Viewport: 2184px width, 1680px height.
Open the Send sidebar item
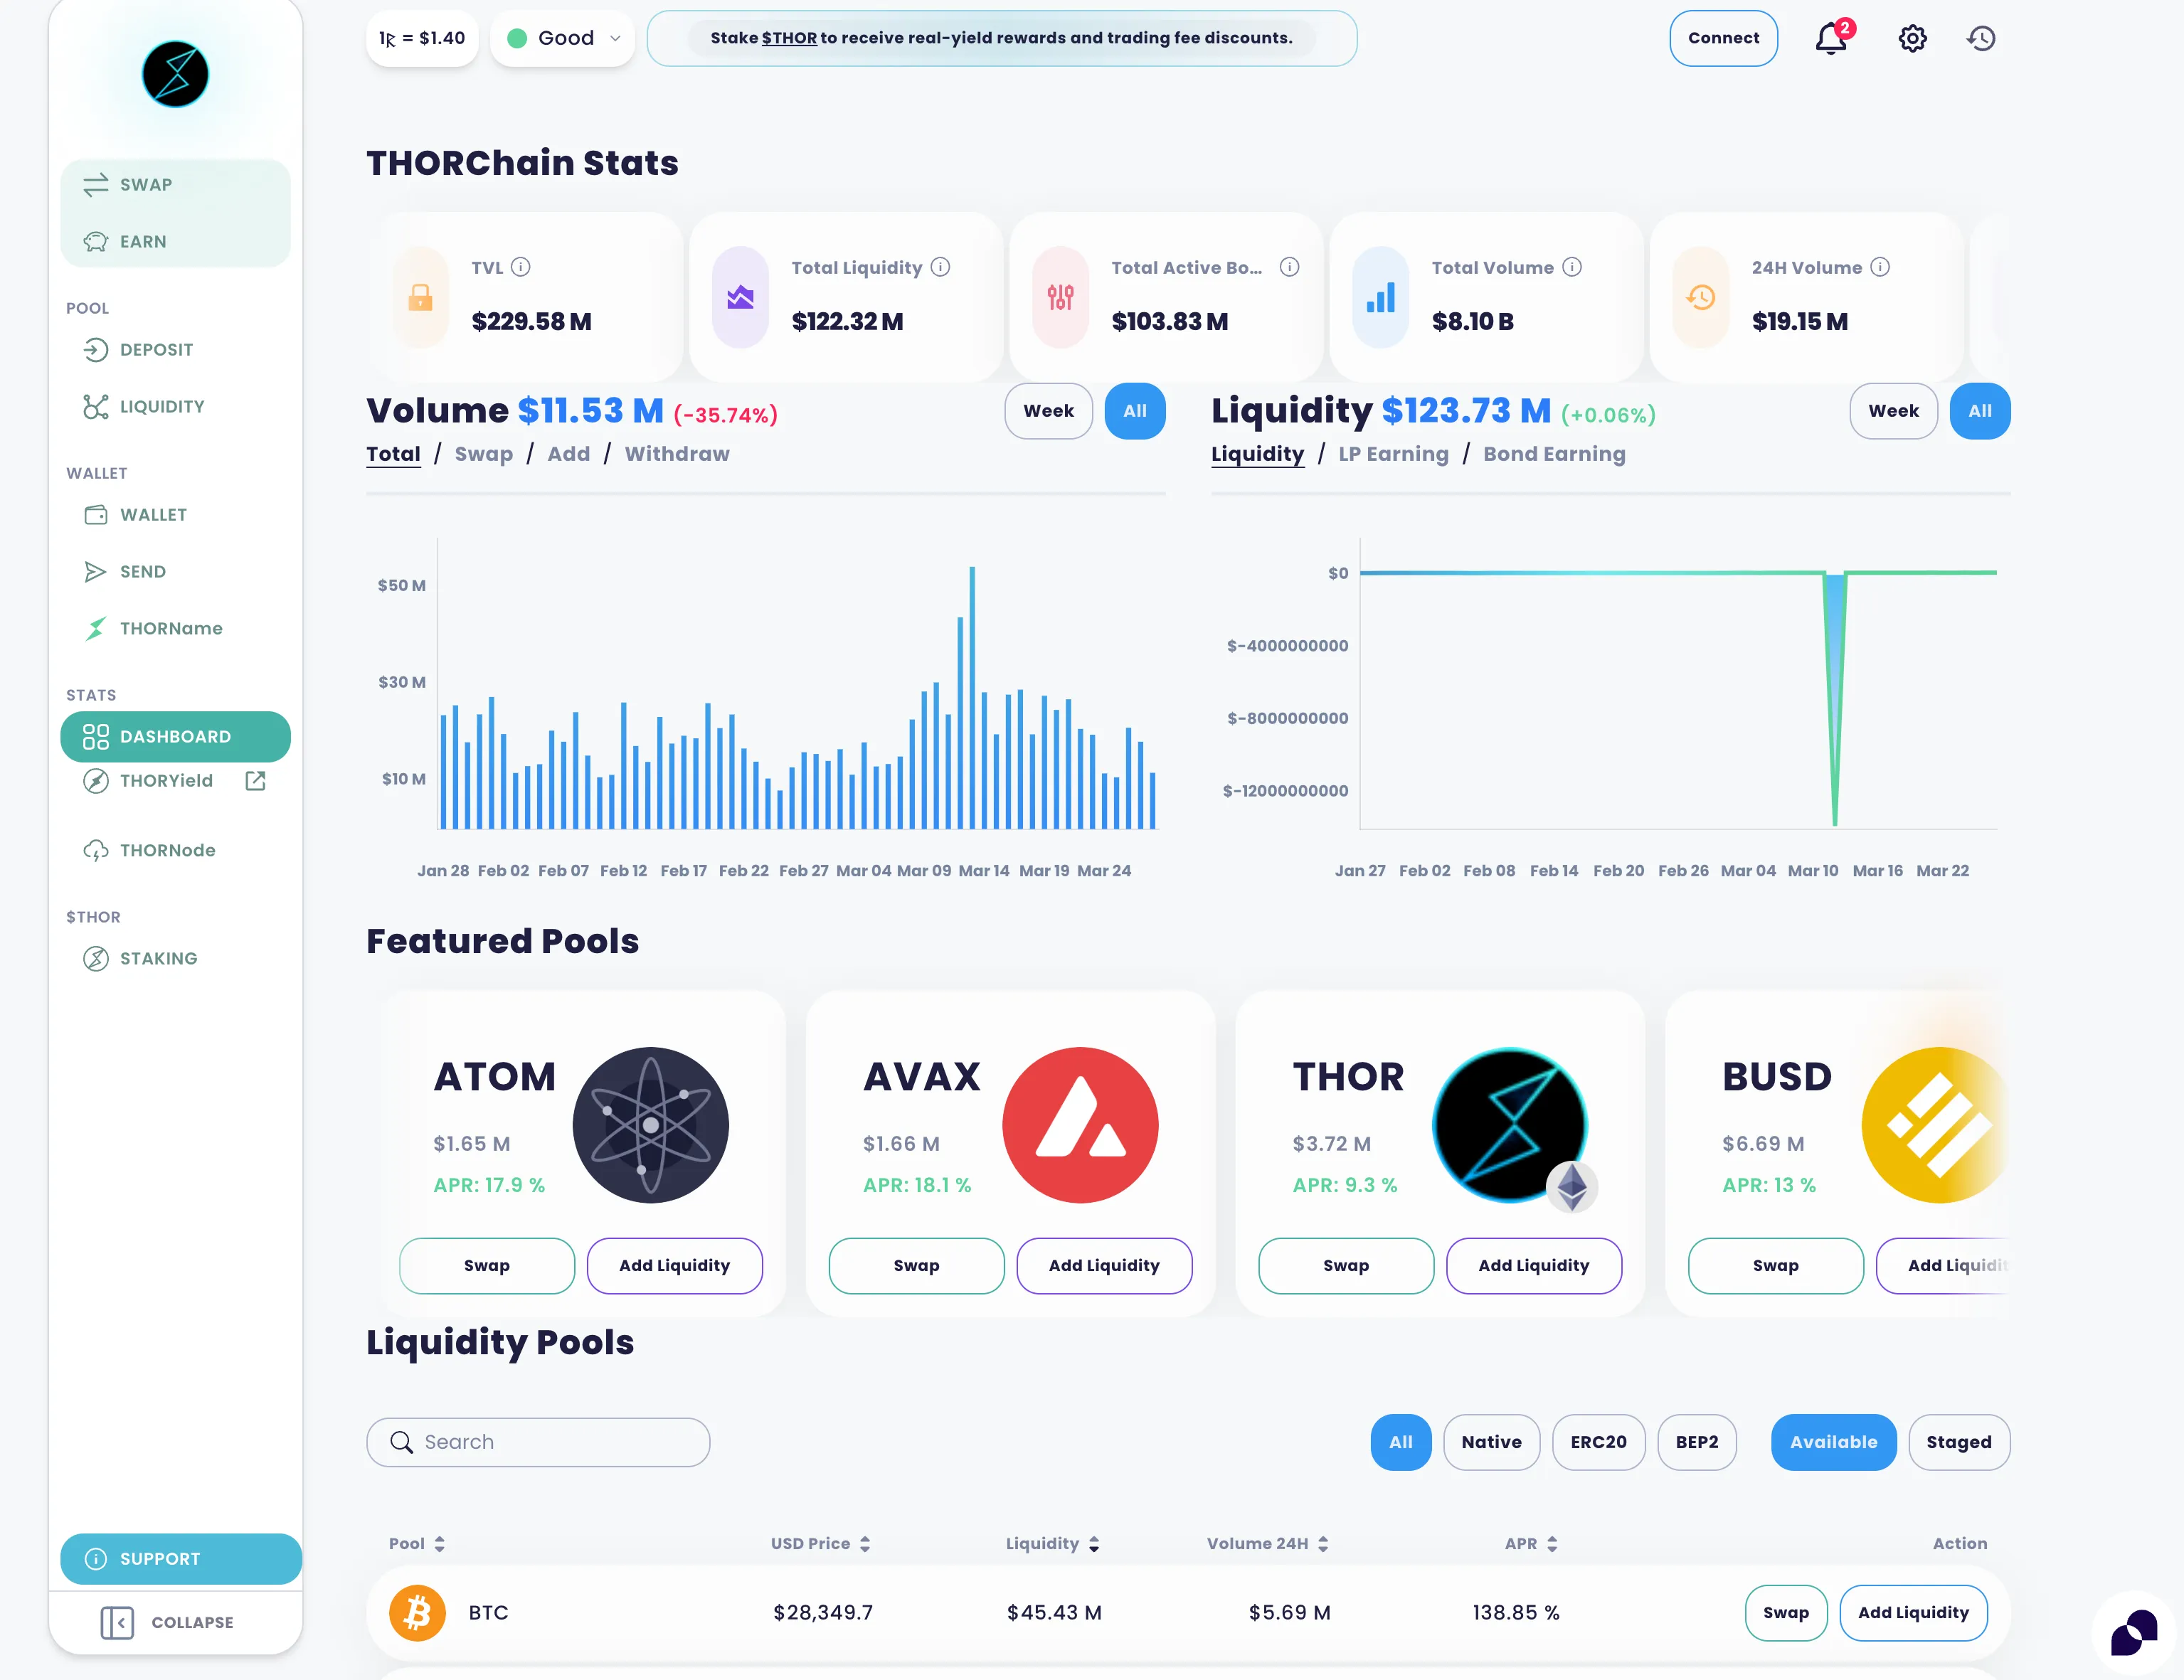click(x=175, y=572)
